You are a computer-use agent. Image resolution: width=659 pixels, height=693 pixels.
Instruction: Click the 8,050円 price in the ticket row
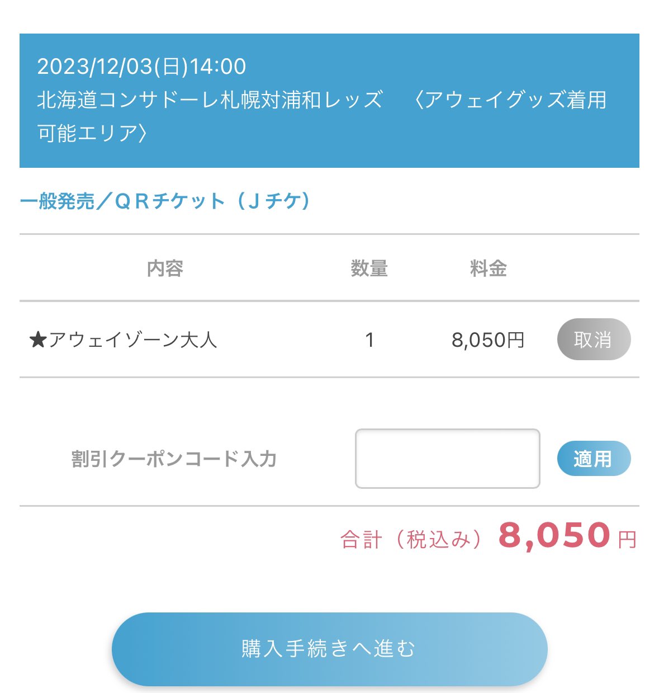(488, 340)
